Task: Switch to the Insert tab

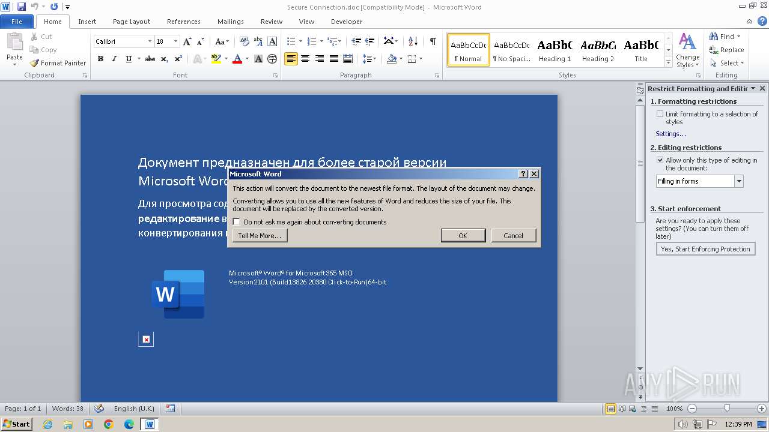Action: tap(87, 22)
